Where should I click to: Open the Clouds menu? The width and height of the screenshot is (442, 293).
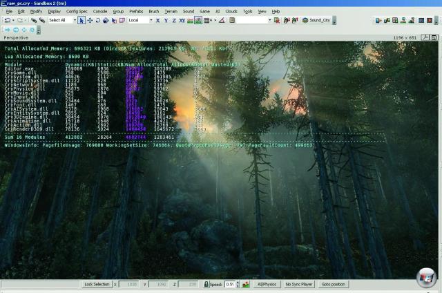231,12
